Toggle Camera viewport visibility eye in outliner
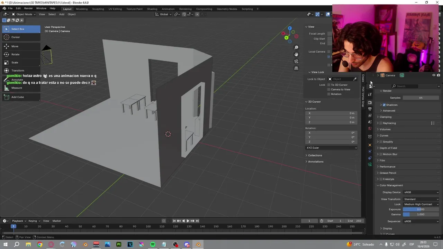 pyautogui.click(x=434, y=75)
